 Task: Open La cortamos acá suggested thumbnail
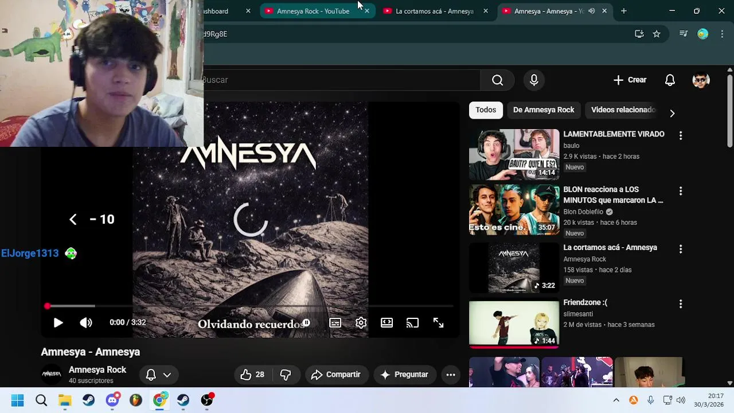(x=514, y=268)
